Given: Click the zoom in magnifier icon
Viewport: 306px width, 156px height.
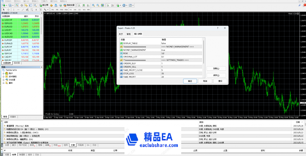Looking at the screenshot, I should click(93, 5).
